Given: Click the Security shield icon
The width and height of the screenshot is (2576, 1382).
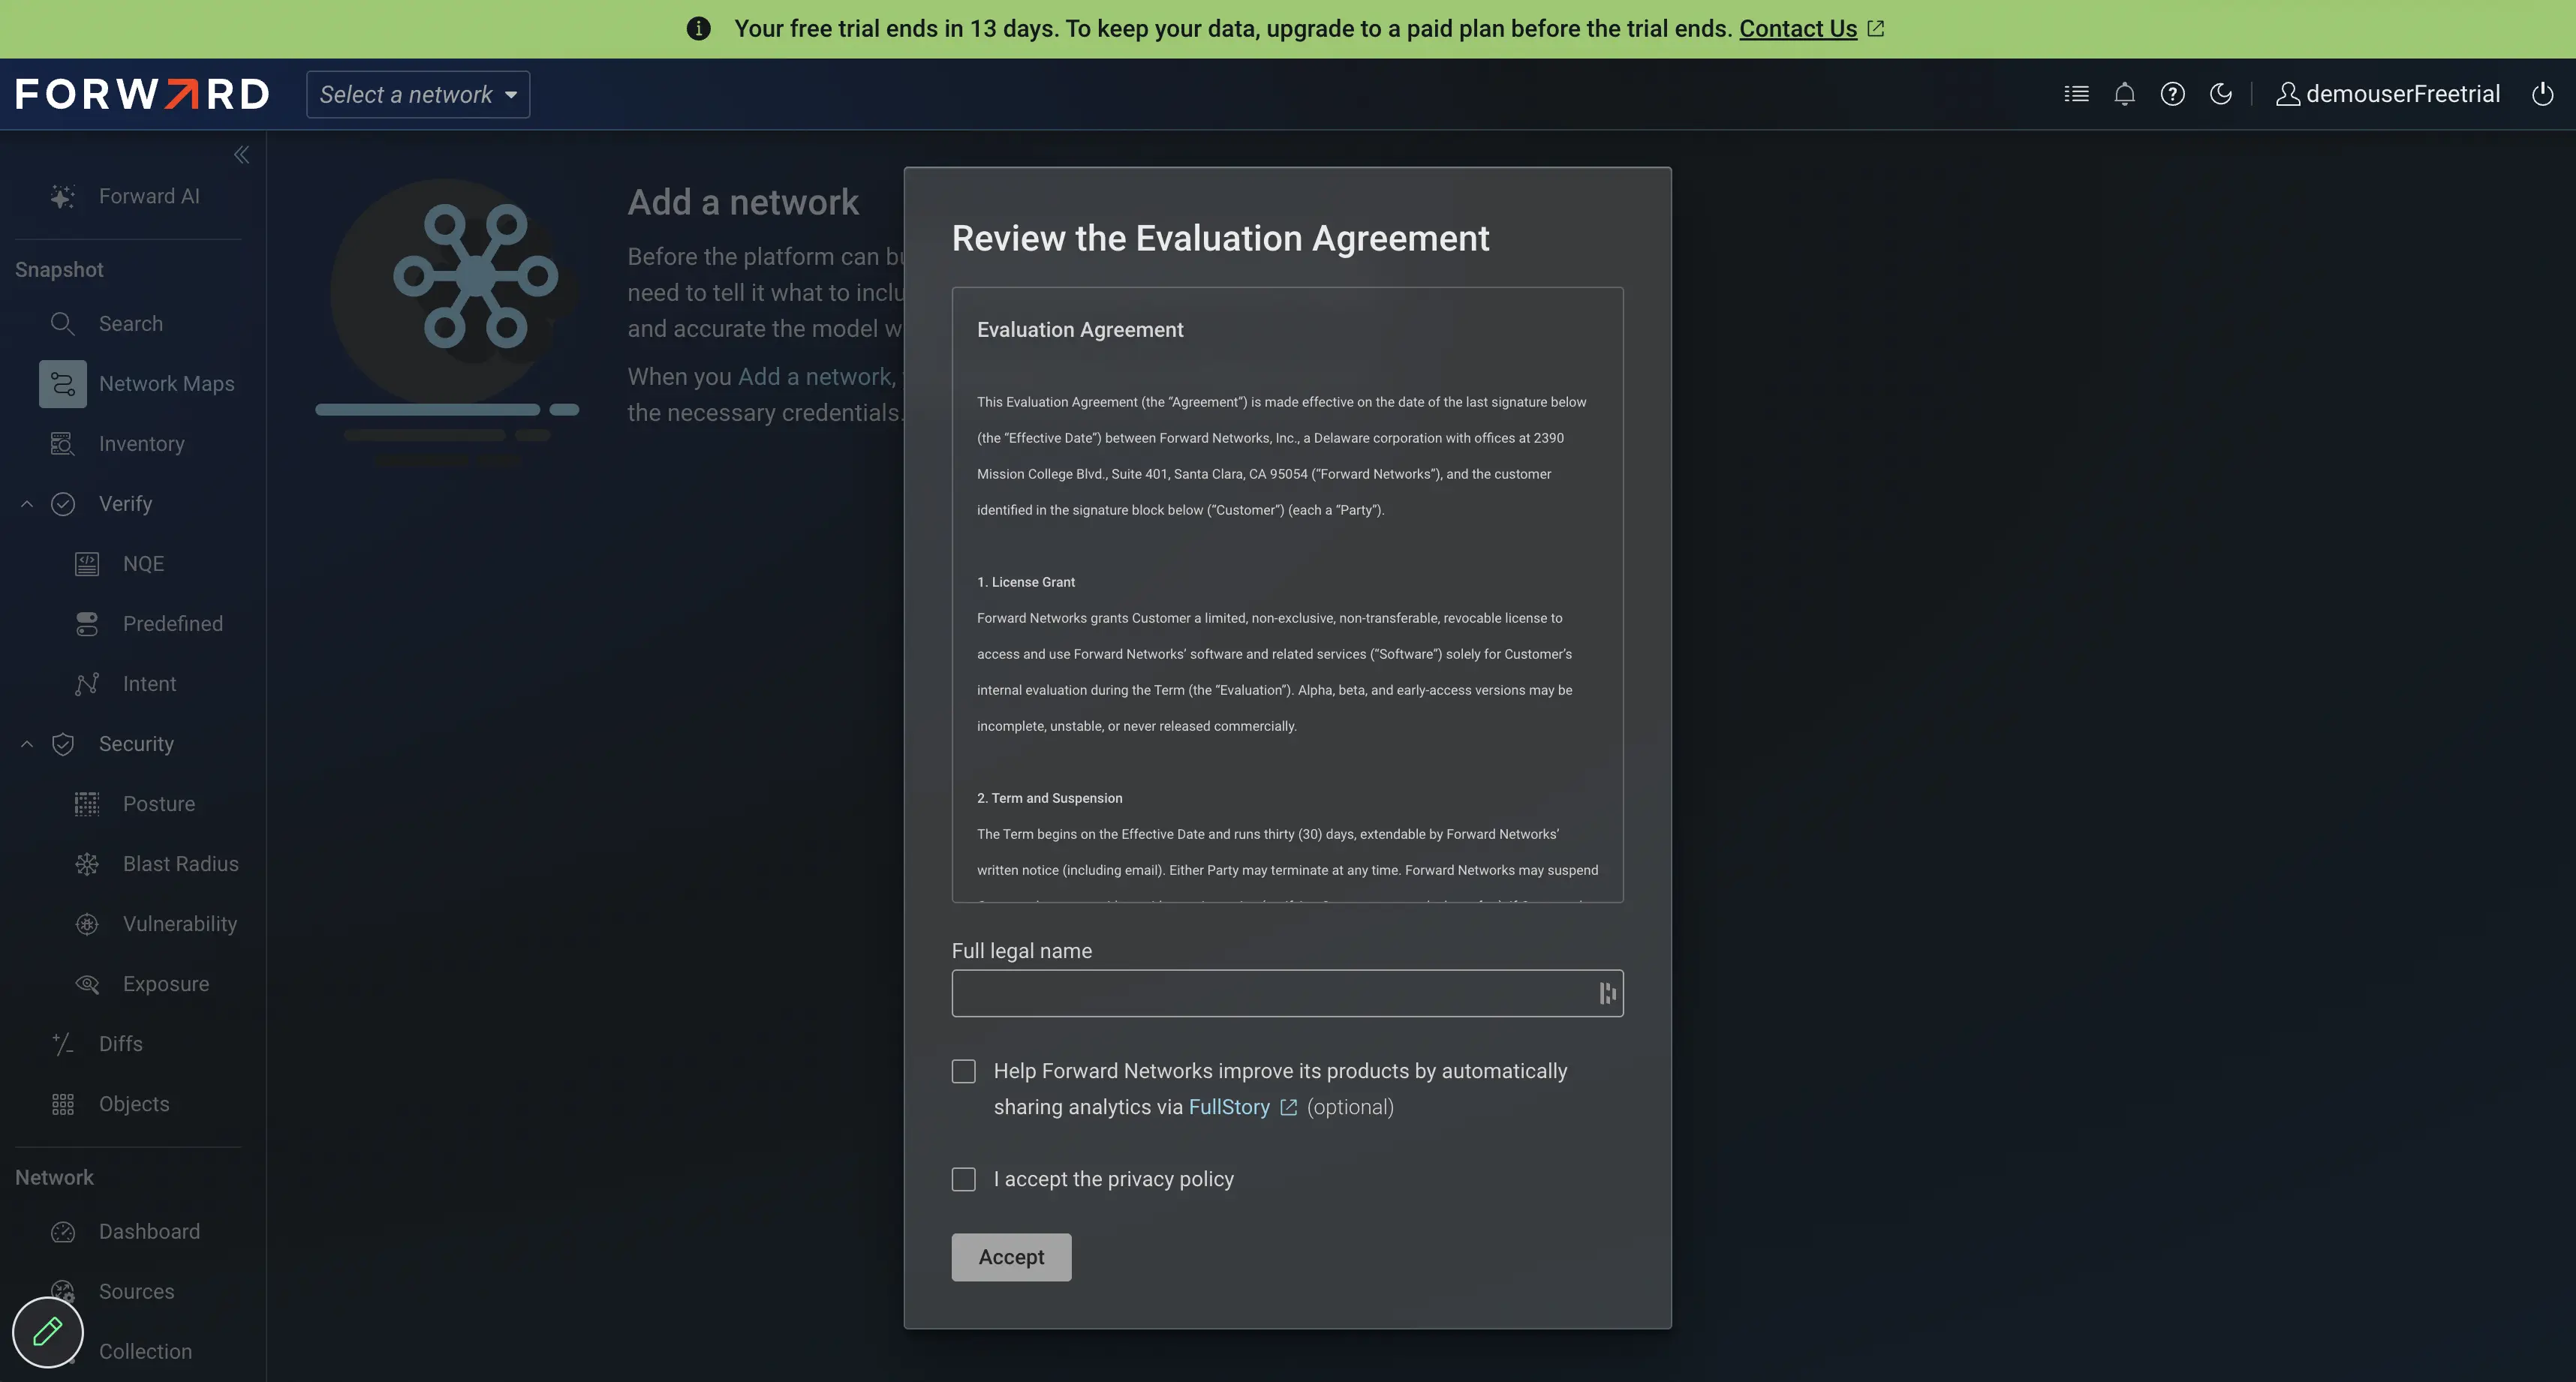Looking at the screenshot, I should (63, 744).
